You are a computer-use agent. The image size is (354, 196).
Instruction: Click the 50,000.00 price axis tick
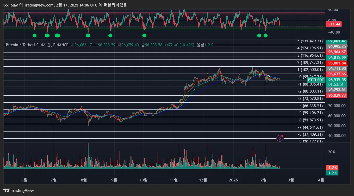pos(337,126)
